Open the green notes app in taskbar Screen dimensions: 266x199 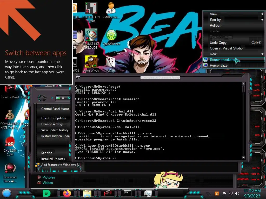click(x=47, y=193)
